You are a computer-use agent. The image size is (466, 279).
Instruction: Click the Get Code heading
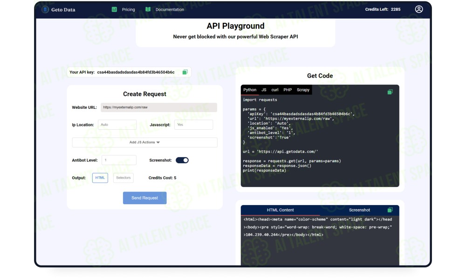click(x=320, y=76)
